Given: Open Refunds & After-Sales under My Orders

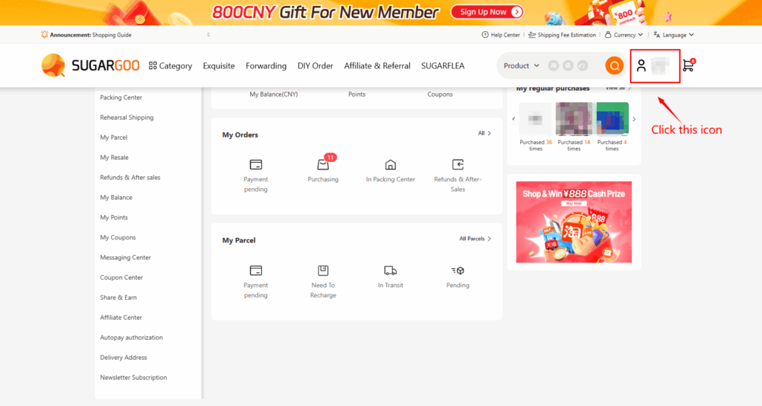Looking at the screenshot, I should click(x=458, y=175).
